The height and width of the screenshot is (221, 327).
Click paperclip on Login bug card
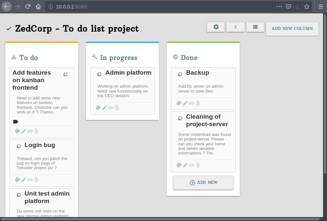36,180
